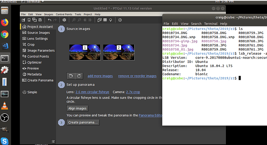Screen dimensions: 267x145
Task: Open options via the gear toolbar icon
Action: click(64, 20)
